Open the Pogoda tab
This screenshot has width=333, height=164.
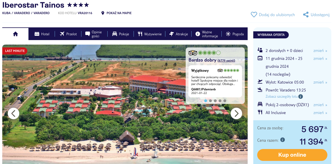click(x=235, y=34)
